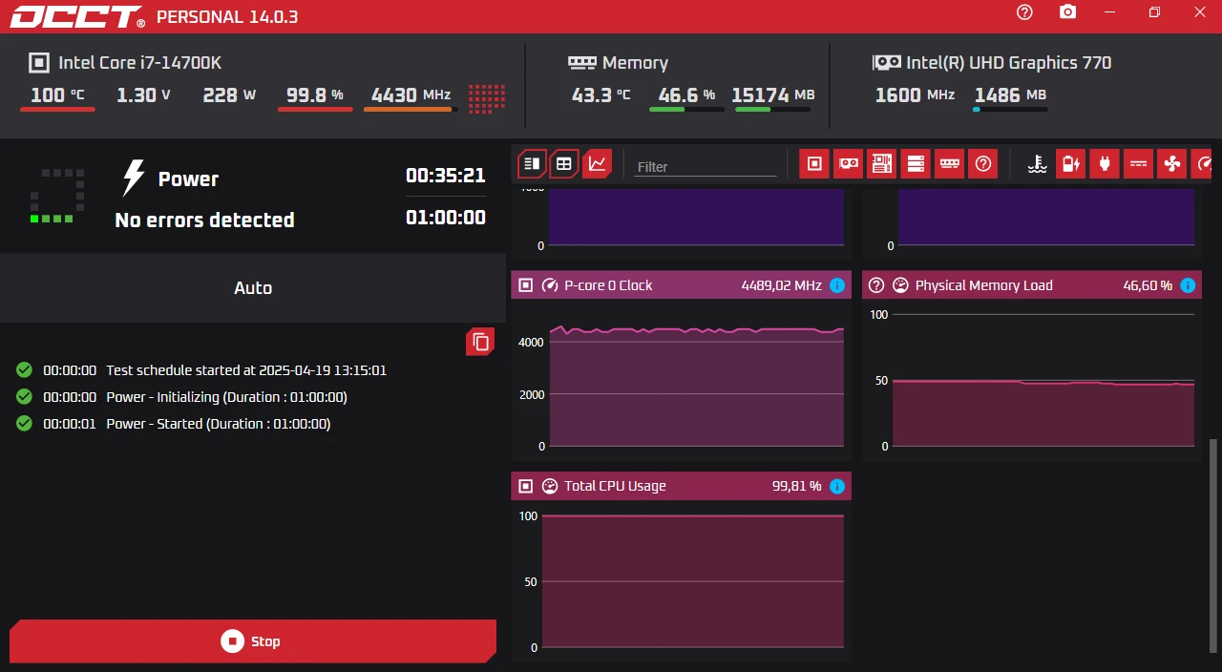The image size is (1222, 672).
Task: Toggle the unknown (question mark) sensor filter
Action: click(x=982, y=164)
